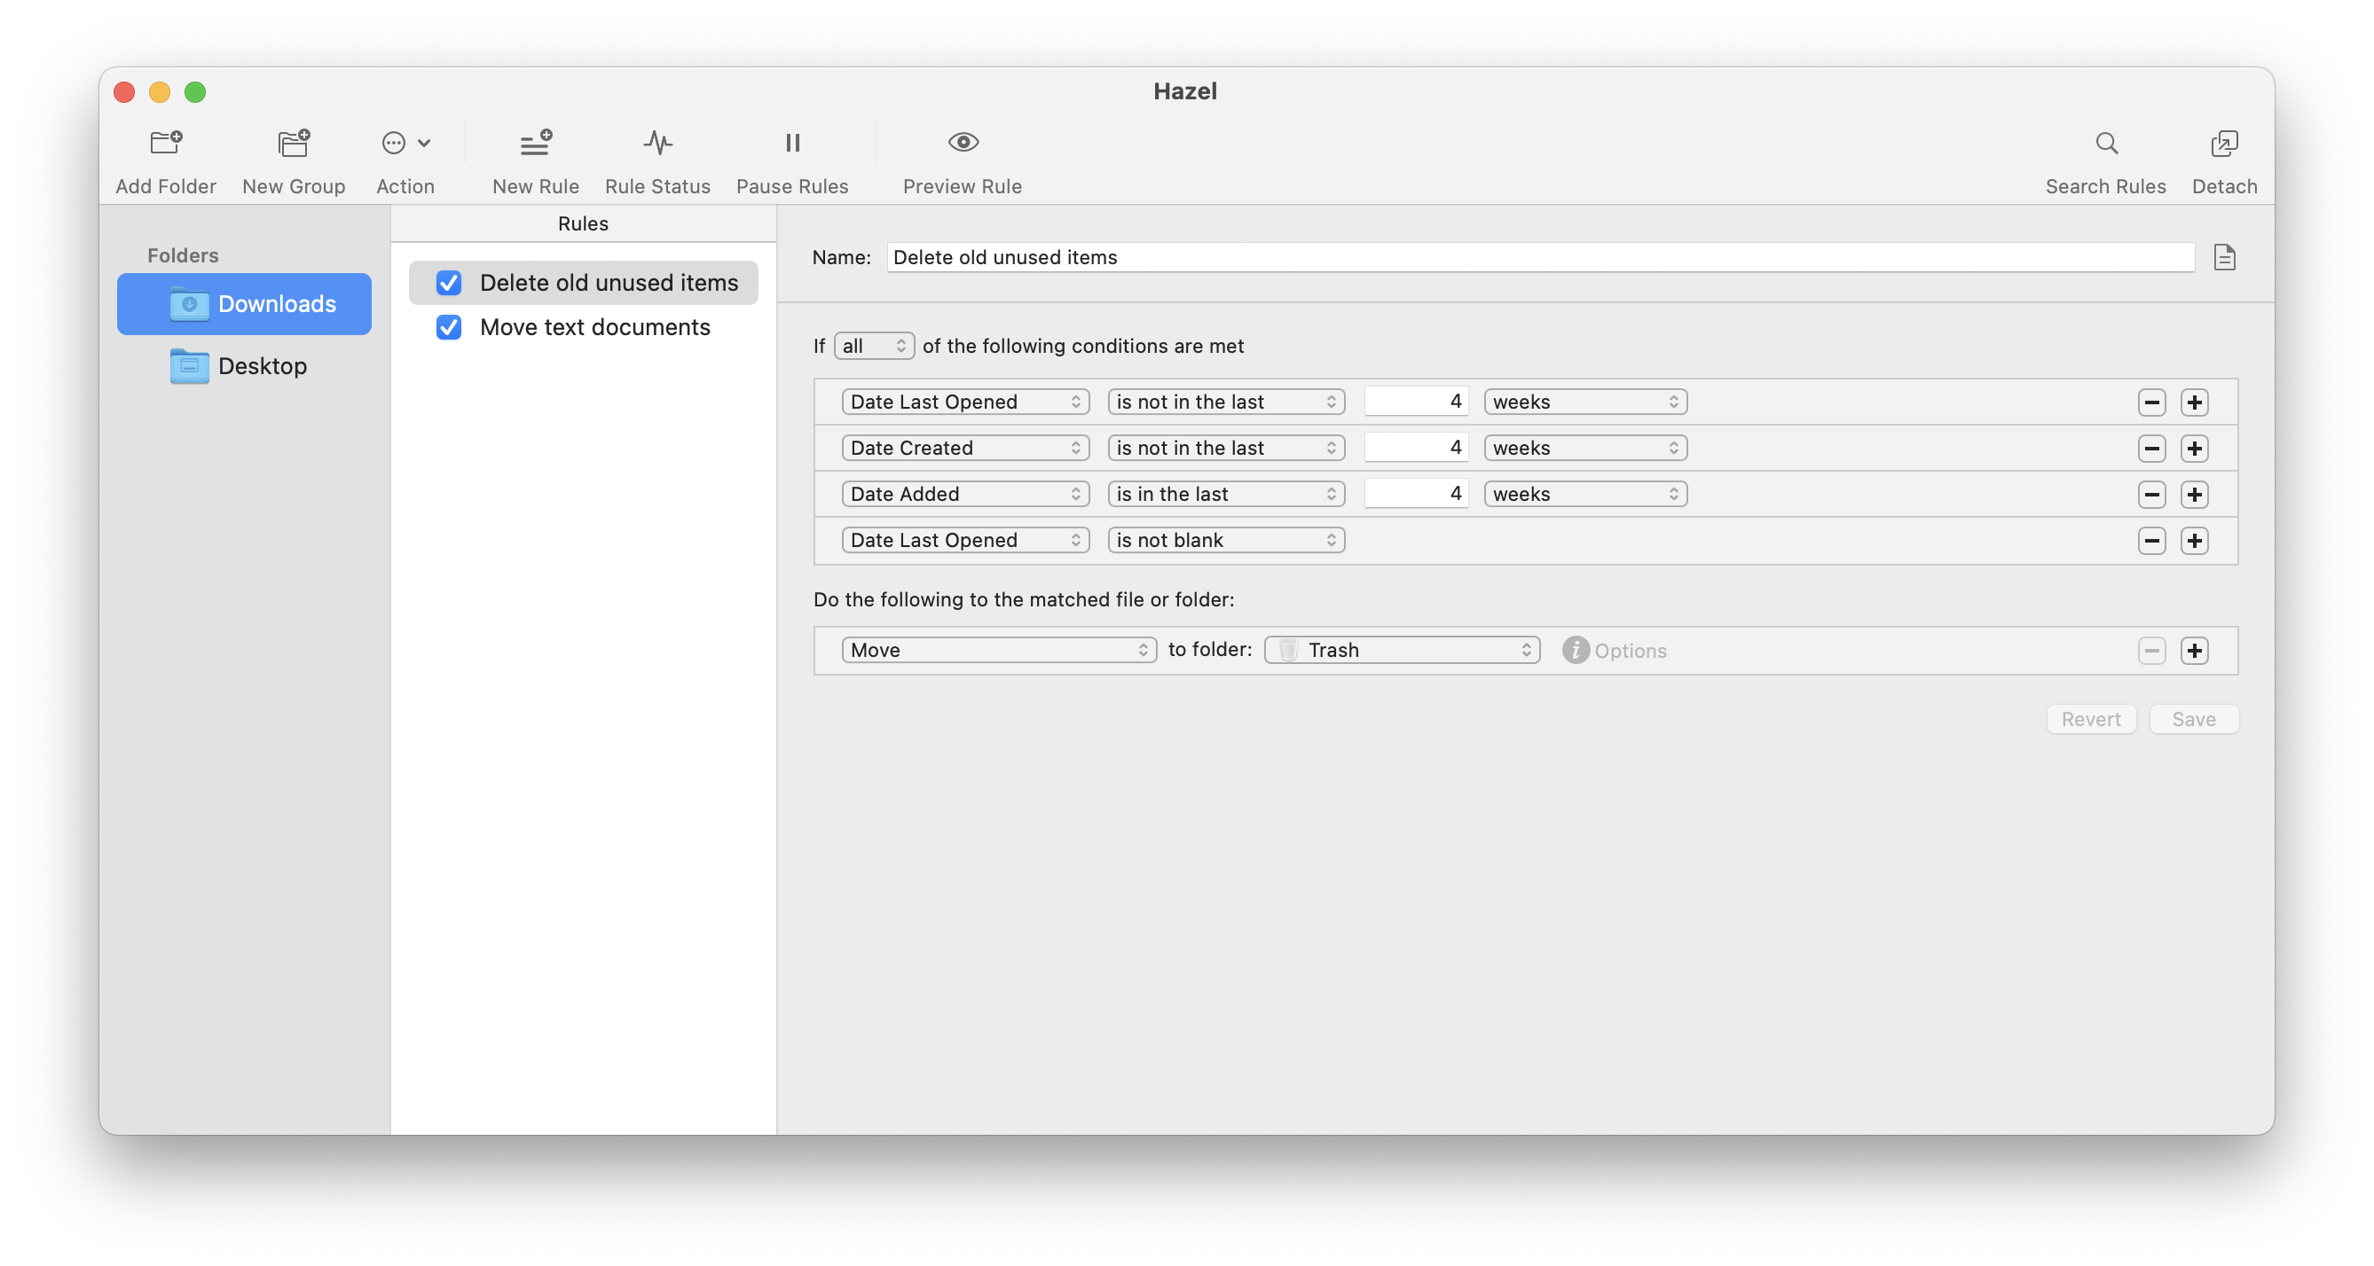Disable the Delete old unused items checkbox

[x=449, y=283]
